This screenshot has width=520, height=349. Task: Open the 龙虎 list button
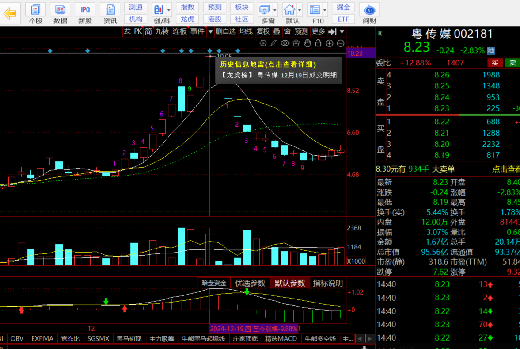pos(187,19)
